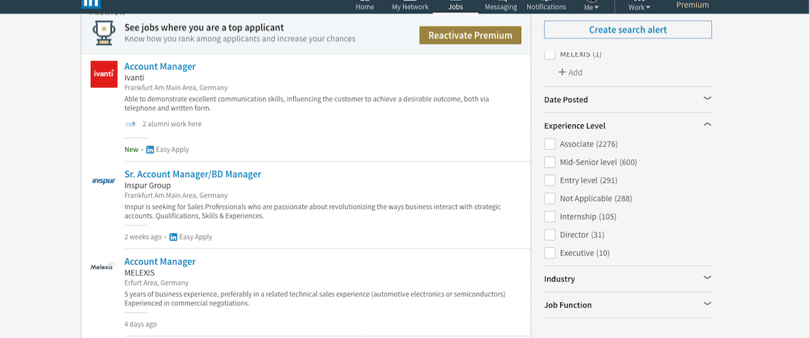
Task: Open the Ivanti company logo
Action: tap(104, 74)
